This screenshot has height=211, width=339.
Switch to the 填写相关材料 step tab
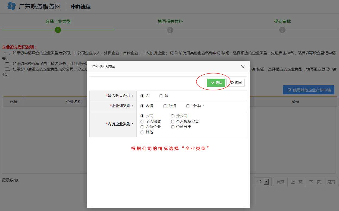click(170, 21)
